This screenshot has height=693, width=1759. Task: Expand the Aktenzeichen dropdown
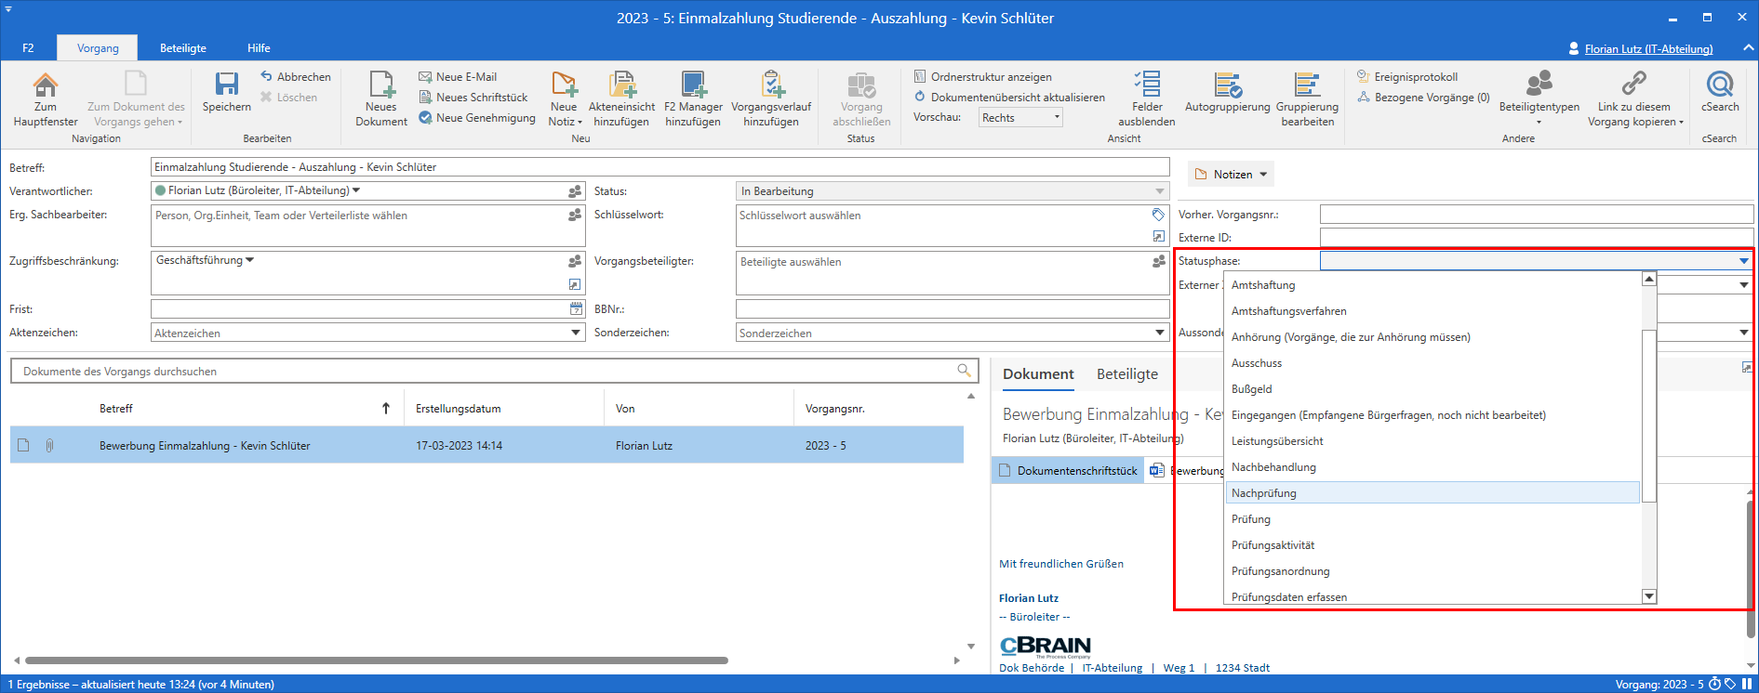576,333
